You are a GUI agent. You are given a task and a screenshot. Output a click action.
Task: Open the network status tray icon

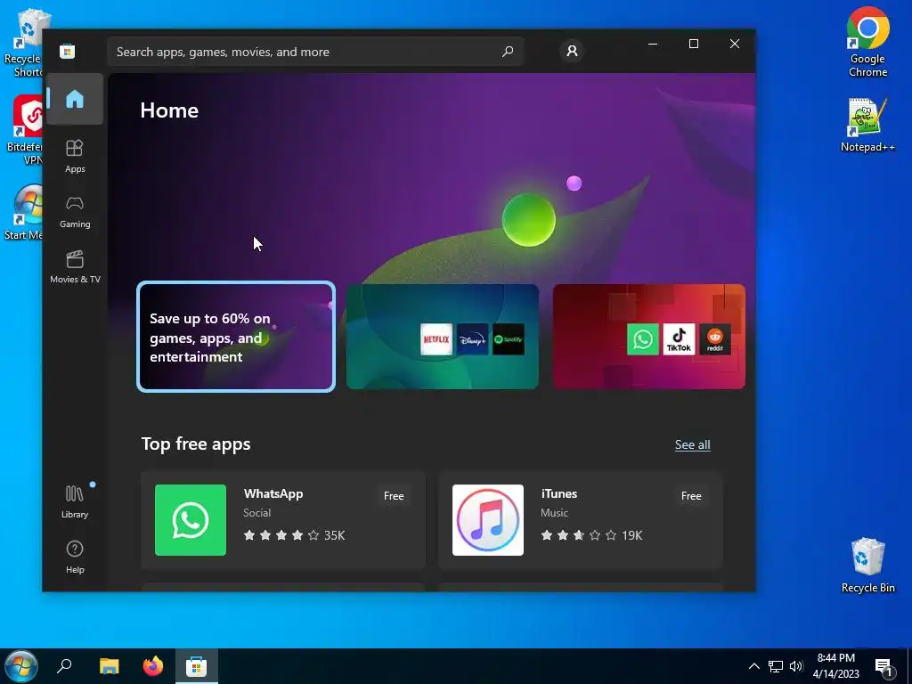[x=776, y=666]
